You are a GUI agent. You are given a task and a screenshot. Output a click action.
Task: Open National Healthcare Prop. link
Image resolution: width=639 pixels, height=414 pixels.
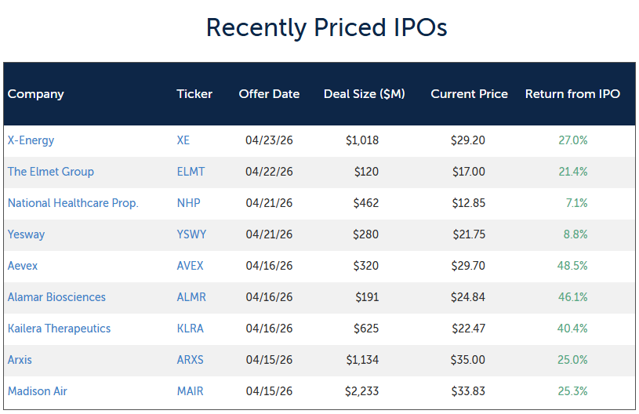click(73, 203)
